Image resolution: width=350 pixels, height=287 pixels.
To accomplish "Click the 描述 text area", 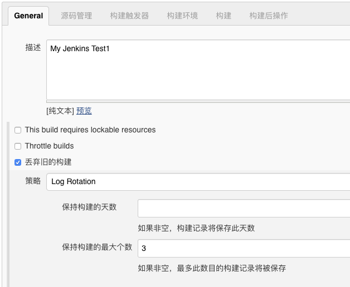I will [x=198, y=70].
